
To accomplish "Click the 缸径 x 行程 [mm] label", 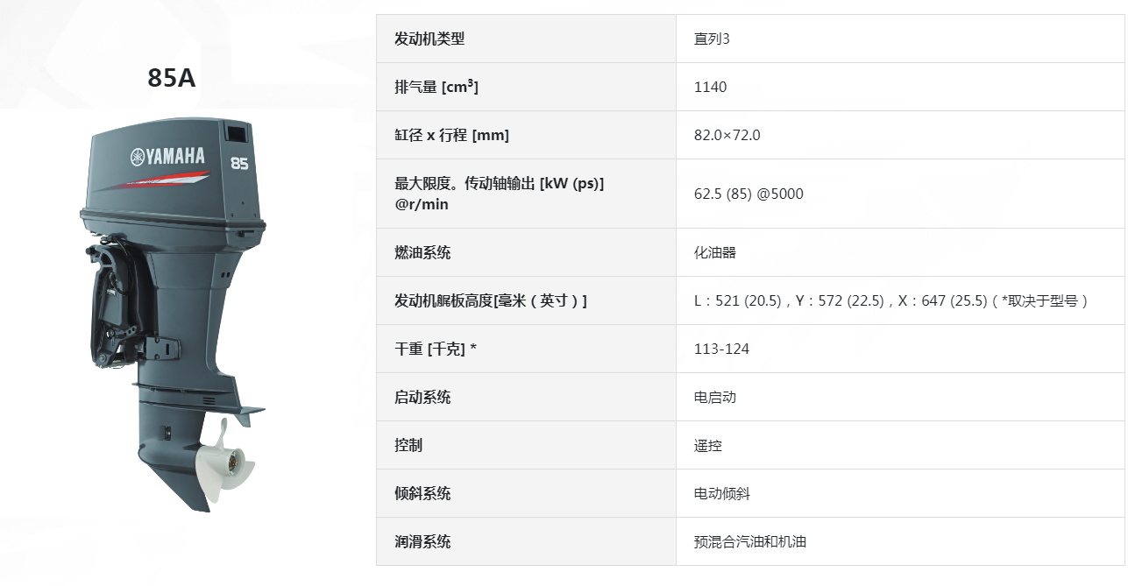I will click(x=451, y=135).
